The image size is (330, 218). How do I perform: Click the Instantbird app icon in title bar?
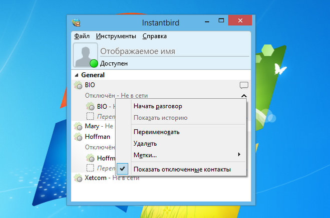(76, 22)
